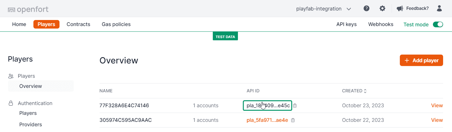Copy API ID of player 305974C595AC9AAC
Viewport: 452px width, 132px height.
coord(293,120)
